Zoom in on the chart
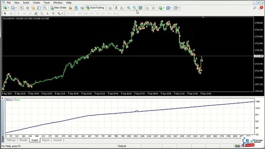The image size is (265, 149). pos(129,8)
